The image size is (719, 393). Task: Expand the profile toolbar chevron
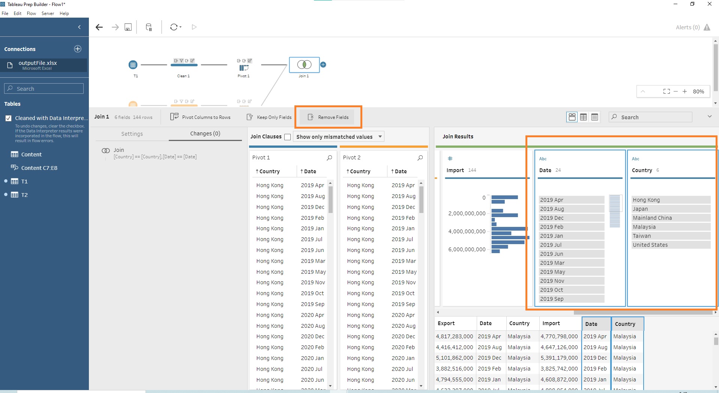click(x=710, y=117)
